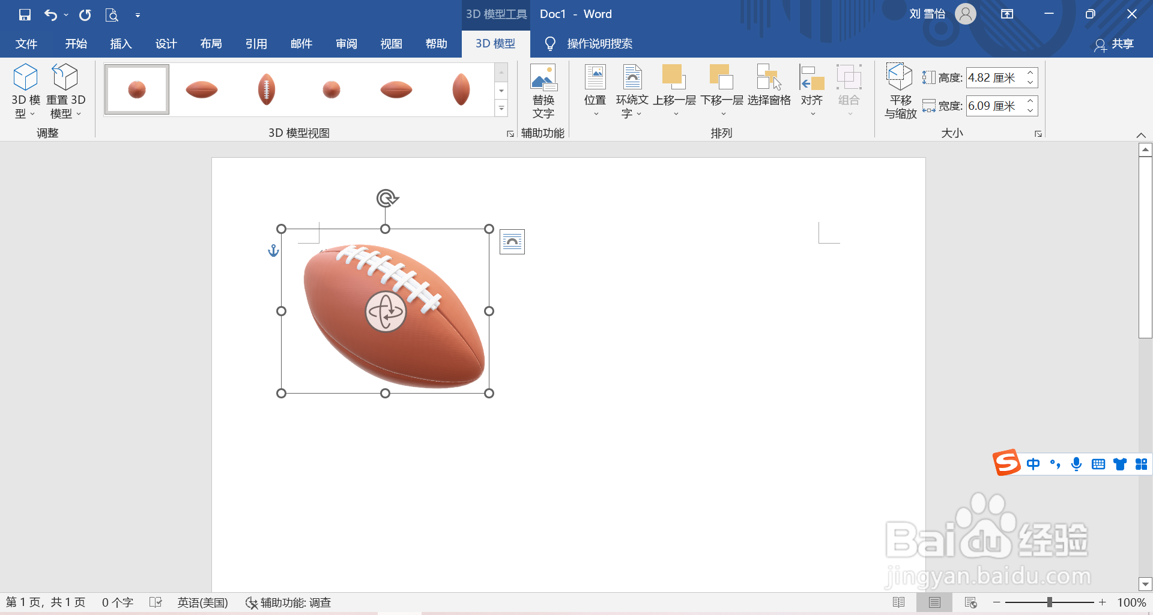
Task: Switch to the 插入 ribbon tab
Action: (x=120, y=43)
